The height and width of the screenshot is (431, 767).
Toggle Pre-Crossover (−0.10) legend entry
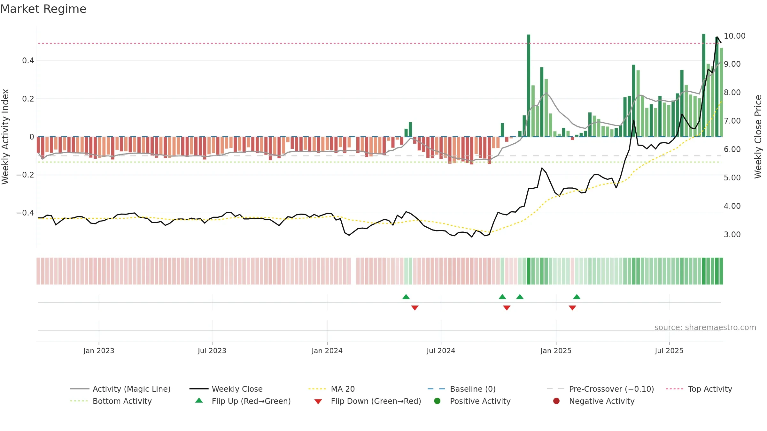[600, 389]
